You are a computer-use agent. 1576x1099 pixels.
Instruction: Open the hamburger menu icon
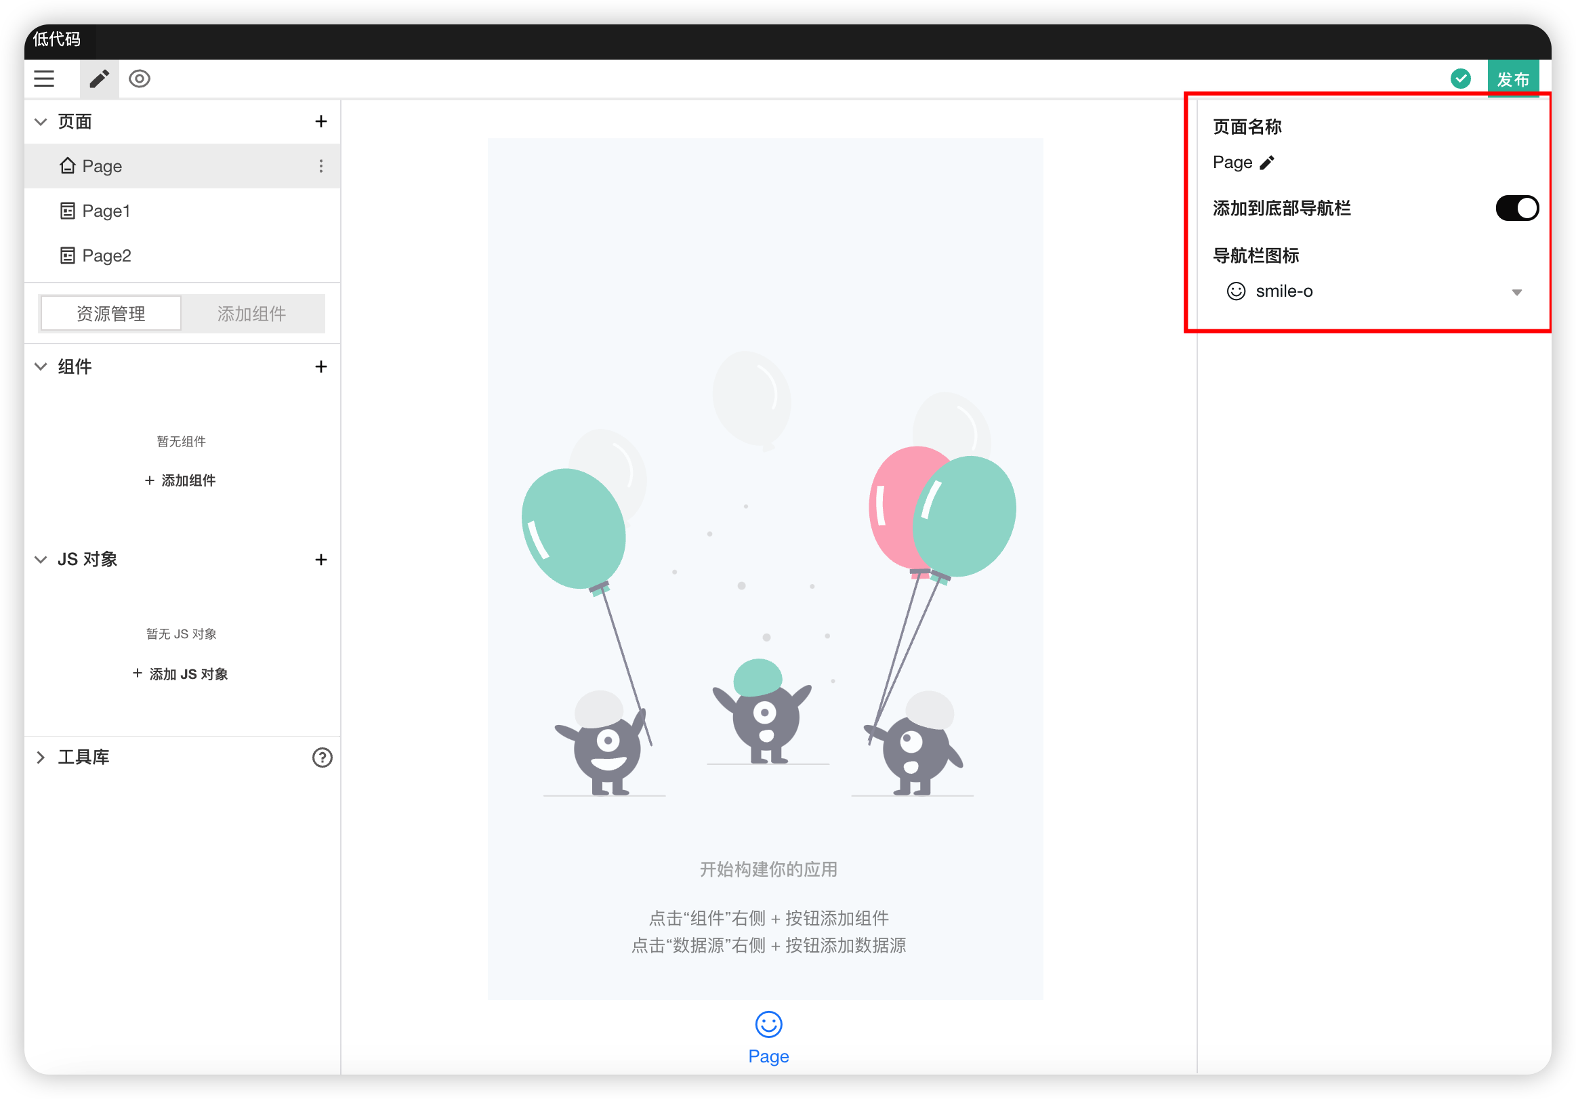click(44, 78)
